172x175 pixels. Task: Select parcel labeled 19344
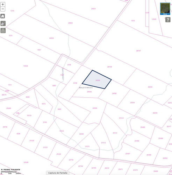[26, 66]
